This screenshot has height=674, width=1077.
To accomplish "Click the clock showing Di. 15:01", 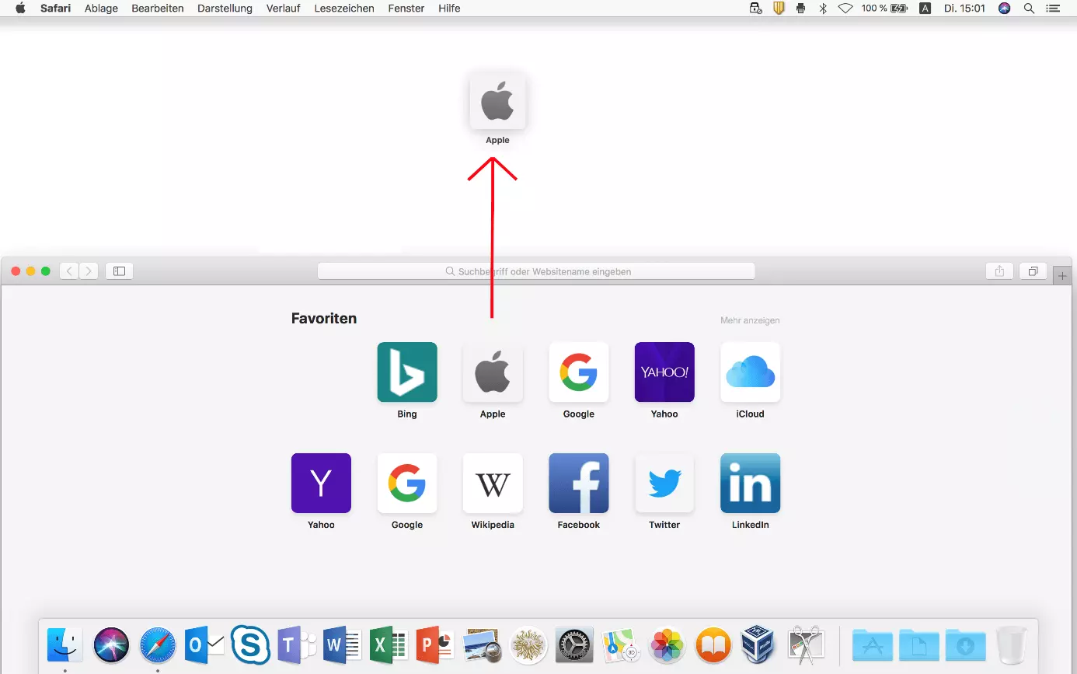I will (x=964, y=9).
